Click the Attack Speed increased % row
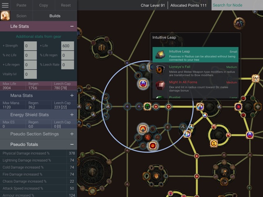The image size is (263, 197). [38, 188]
